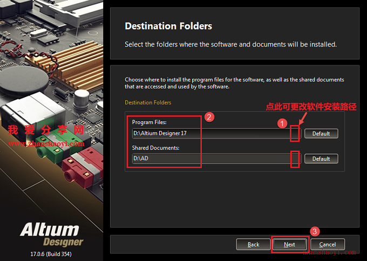Click the '17.0.6 (Build 354)' version text

[x=51, y=254]
